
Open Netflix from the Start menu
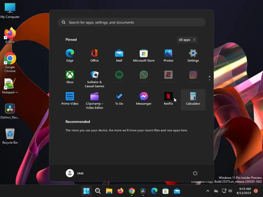coord(168,99)
